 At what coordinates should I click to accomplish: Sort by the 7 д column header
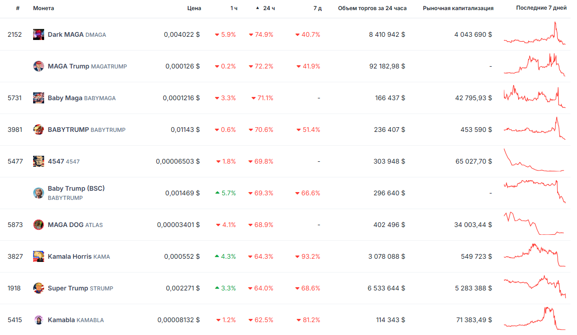click(x=317, y=8)
